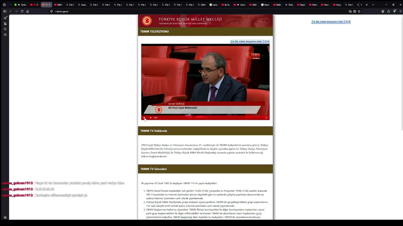Open the AI chatbot sparkle sidebar icon

coord(5,18)
